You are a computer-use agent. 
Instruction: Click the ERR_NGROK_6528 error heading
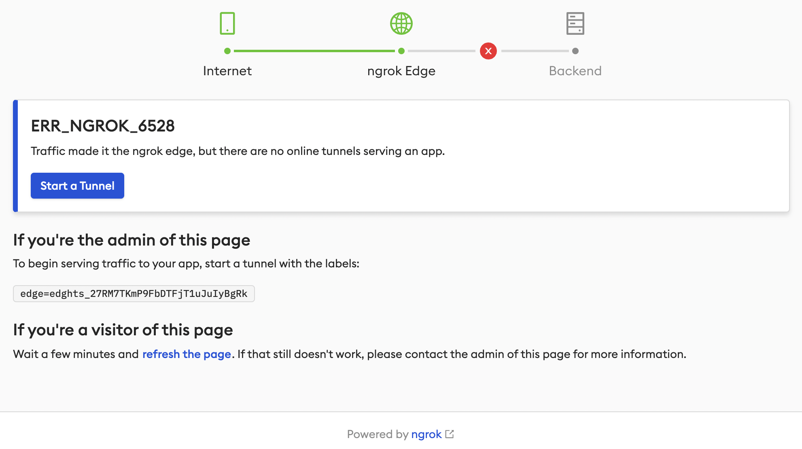pyautogui.click(x=103, y=126)
